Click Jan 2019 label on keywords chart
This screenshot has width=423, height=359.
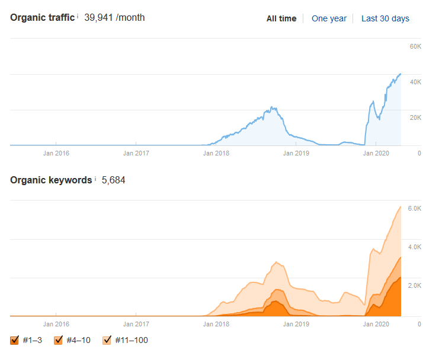(296, 324)
